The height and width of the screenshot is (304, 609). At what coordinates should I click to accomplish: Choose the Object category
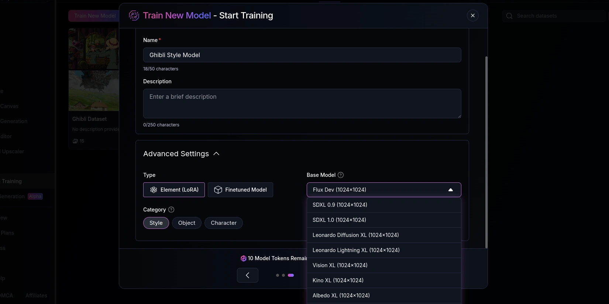pos(186,223)
